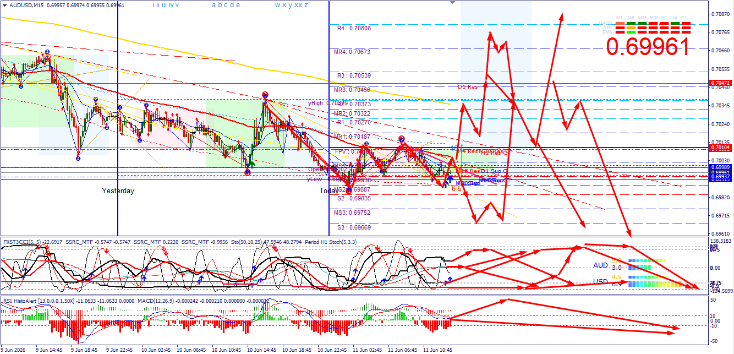The width and height of the screenshot is (734, 354).
Task: Click the 'Today' session label
Action: click(329, 191)
